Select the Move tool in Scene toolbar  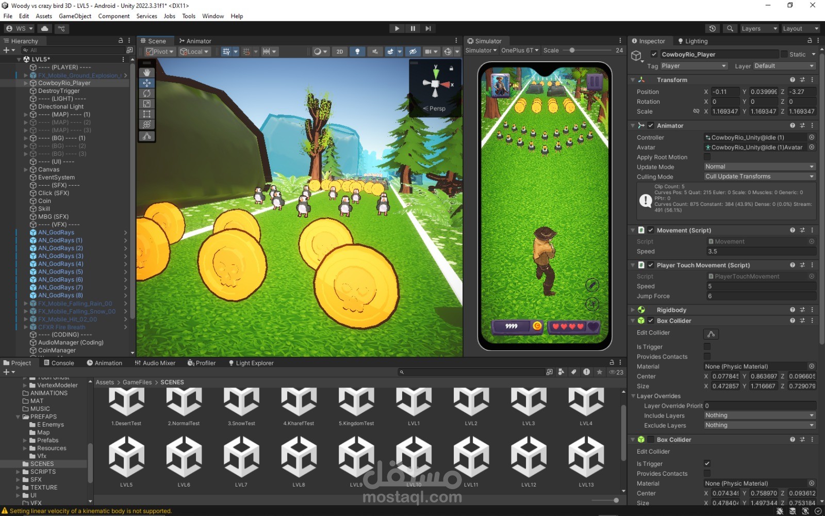pyautogui.click(x=147, y=83)
